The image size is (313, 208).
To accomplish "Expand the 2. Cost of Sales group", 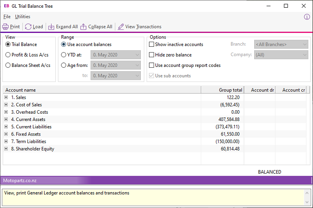I will pos(6,105).
